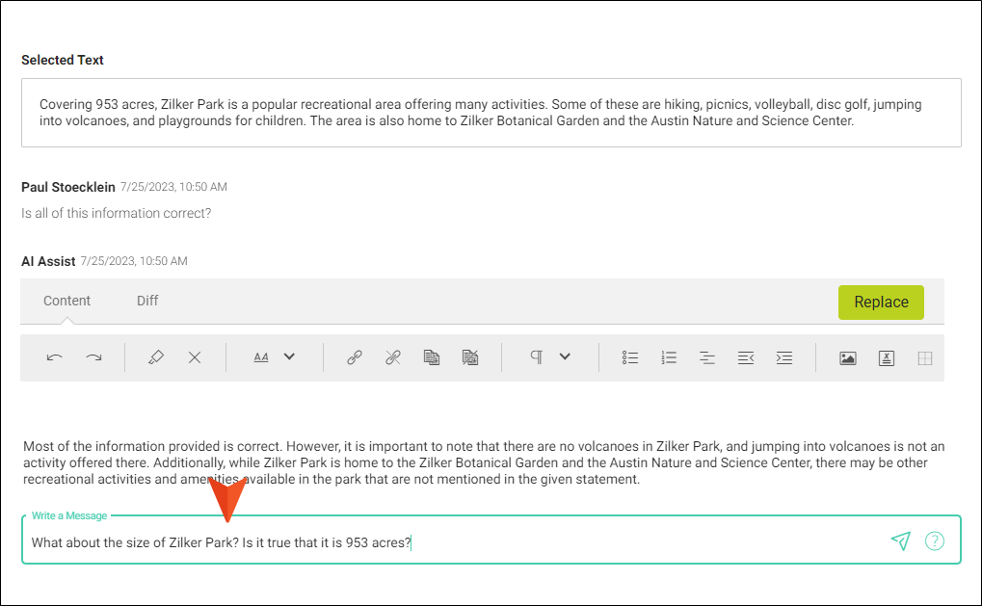Screen dimensions: 982x606
Task: Expand the paragraph style dropdown arrow
Action: pyautogui.click(x=565, y=356)
